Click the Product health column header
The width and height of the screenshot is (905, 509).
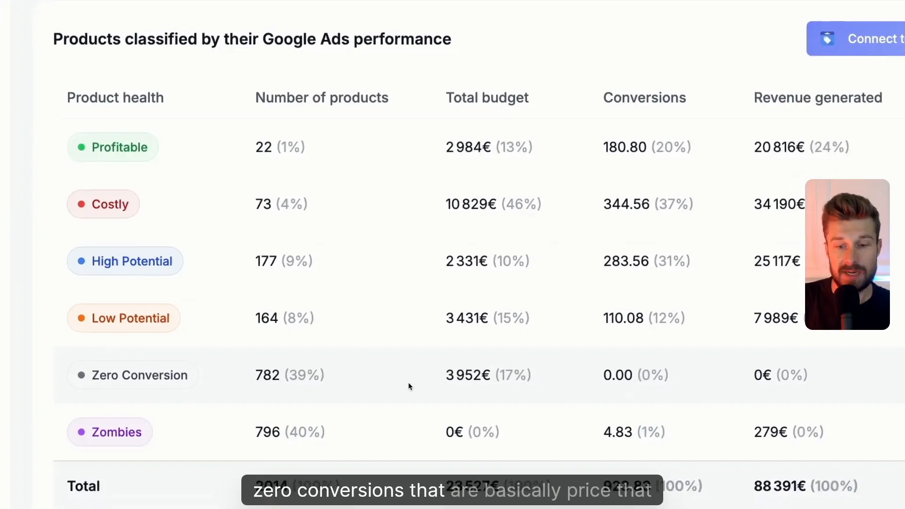tap(115, 98)
